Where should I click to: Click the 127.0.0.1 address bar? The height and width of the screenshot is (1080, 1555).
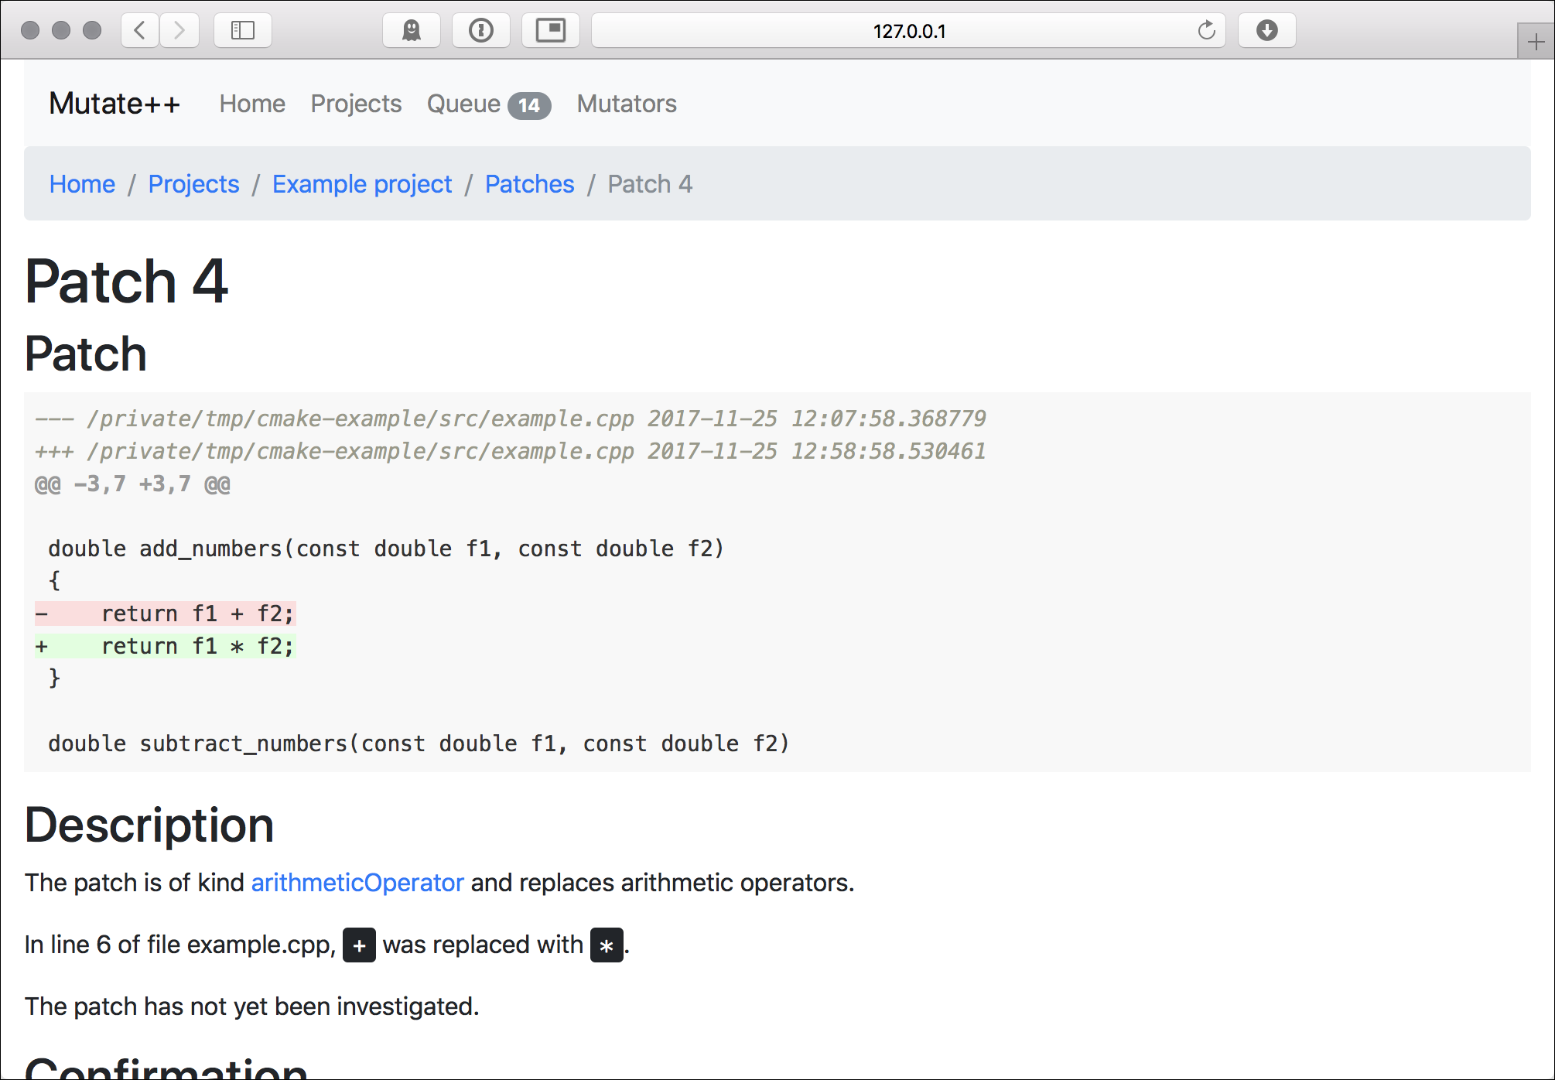click(908, 31)
